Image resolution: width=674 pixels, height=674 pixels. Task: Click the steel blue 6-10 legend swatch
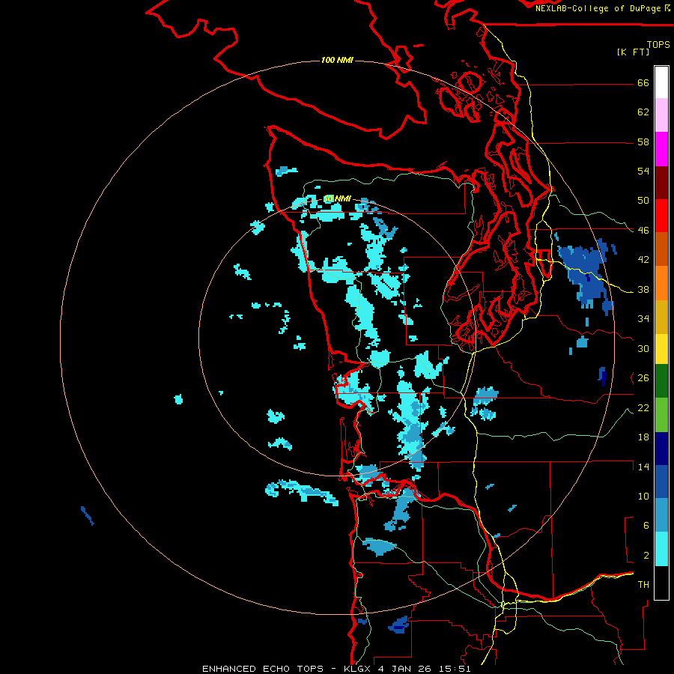(x=661, y=515)
